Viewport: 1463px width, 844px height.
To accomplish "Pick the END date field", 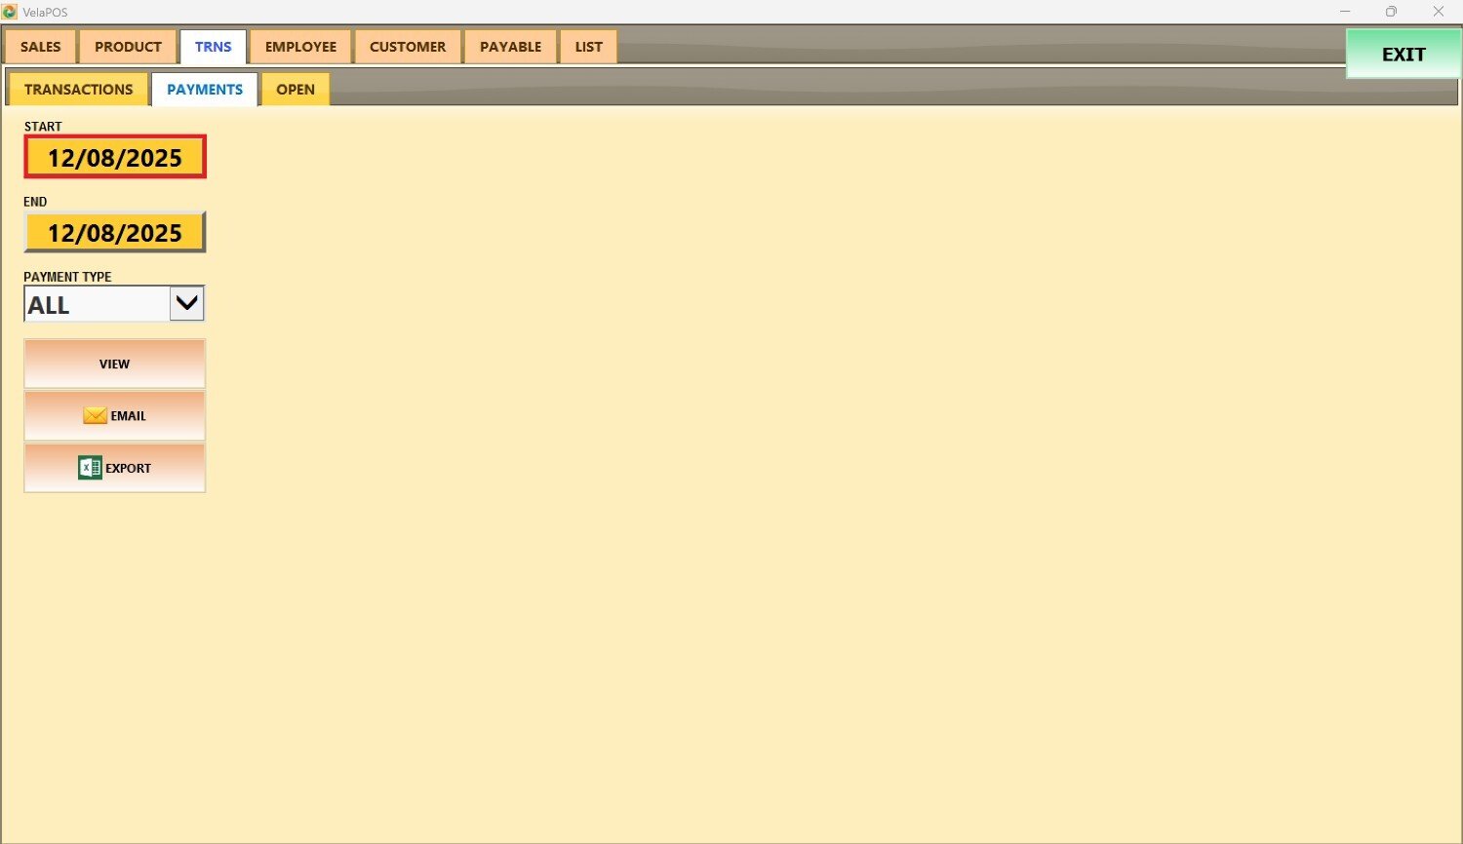I will [x=115, y=233].
